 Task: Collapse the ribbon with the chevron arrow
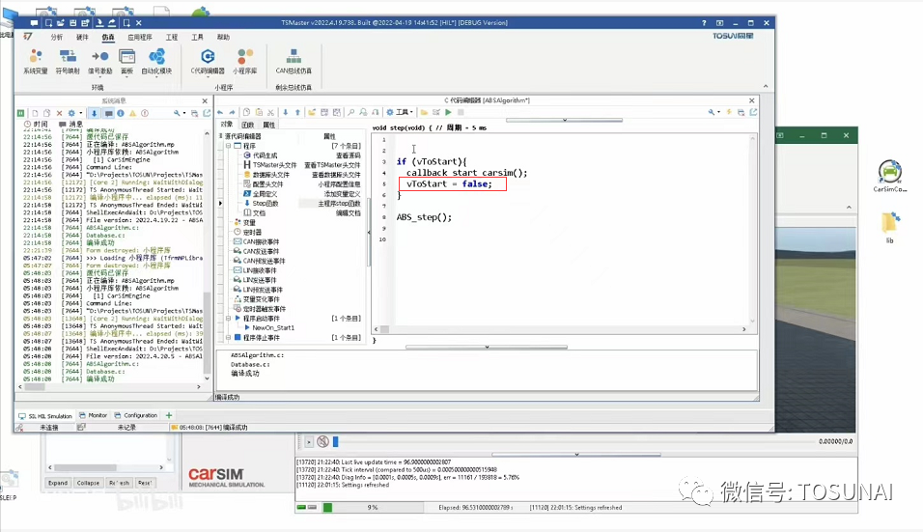tap(766, 87)
